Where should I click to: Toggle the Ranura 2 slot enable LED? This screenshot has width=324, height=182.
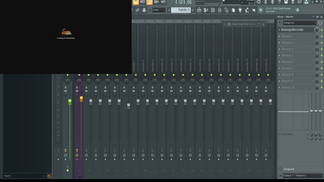pyautogui.click(x=322, y=36)
